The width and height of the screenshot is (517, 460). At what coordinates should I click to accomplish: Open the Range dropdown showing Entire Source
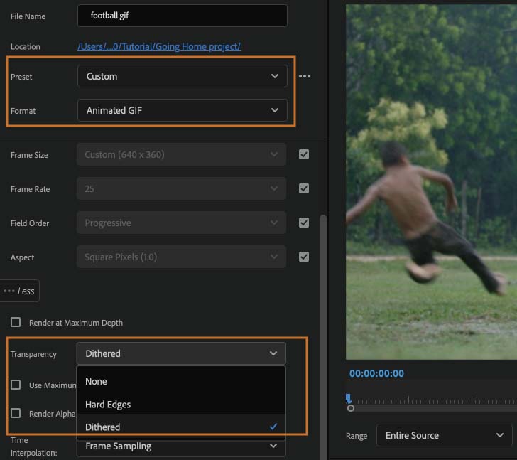coord(444,435)
